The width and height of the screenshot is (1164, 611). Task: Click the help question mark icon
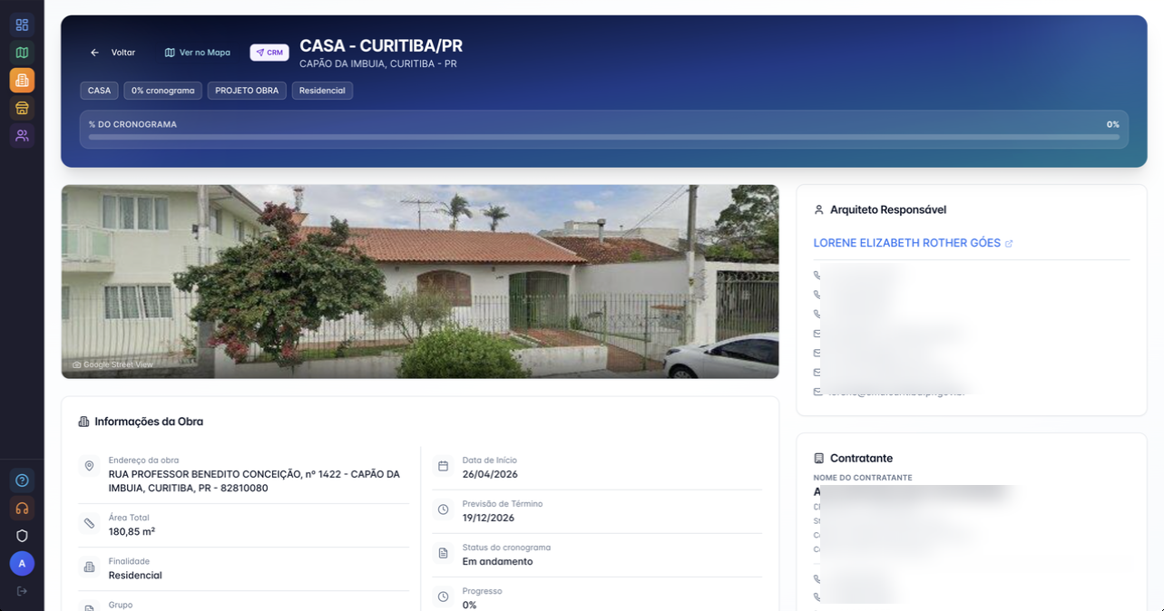point(22,480)
